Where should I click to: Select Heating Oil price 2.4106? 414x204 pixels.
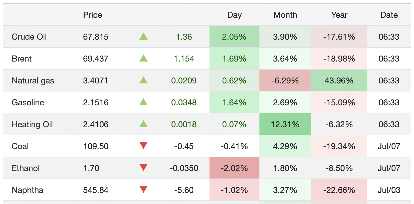pos(95,124)
